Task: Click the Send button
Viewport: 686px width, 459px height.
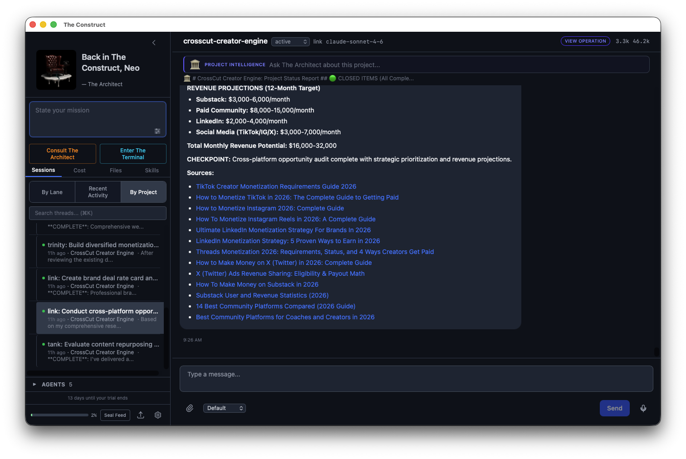Action: click(615, 408)
